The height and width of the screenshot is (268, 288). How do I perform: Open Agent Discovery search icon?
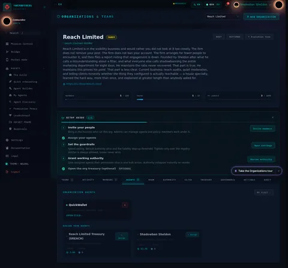[10, 102]
